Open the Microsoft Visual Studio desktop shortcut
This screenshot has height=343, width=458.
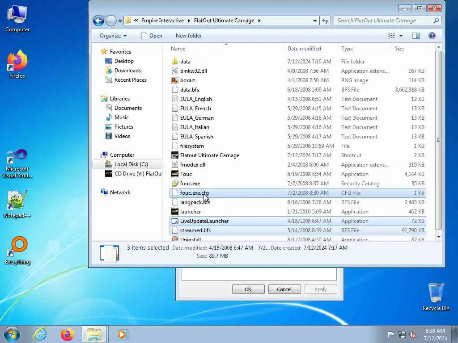[17, 163]
